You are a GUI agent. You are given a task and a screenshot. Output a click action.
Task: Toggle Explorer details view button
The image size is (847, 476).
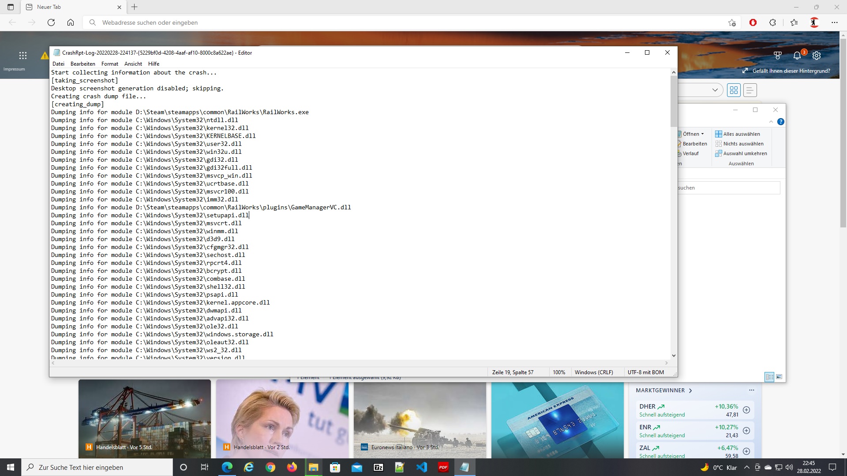click(x=769, y=377)
